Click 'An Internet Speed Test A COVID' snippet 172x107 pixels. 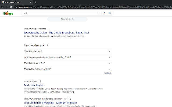click(x=63, y=90)
